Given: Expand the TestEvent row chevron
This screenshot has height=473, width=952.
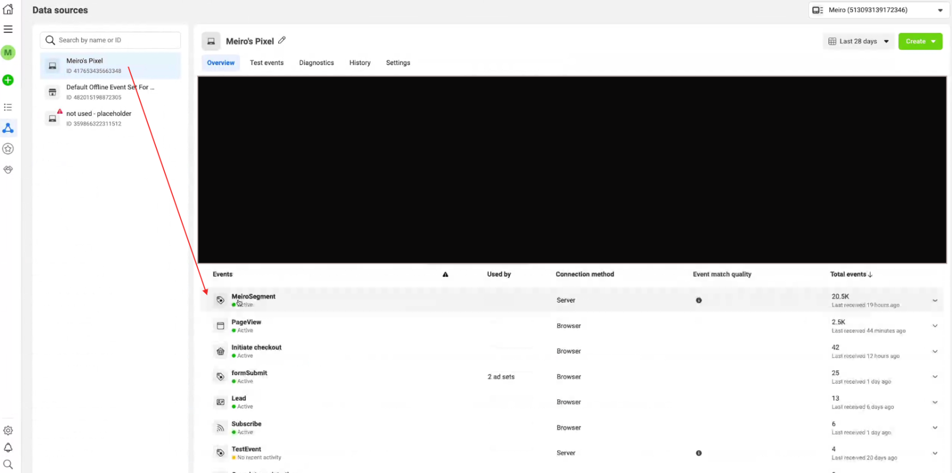Looking at the screenshot, I should point(935,453).
